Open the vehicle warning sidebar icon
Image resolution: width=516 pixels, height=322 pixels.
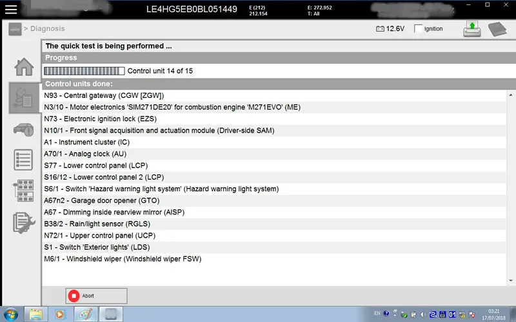tap(24, 130)
